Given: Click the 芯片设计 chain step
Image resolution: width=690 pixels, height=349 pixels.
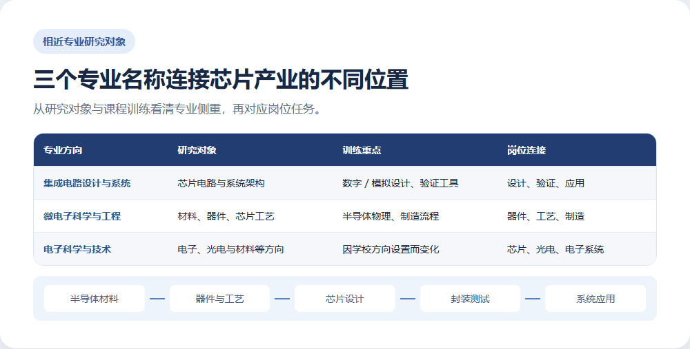Looking at the screenshot, I should tap(345, 299).
